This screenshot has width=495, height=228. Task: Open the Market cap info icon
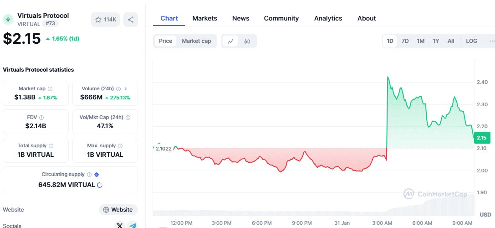pyautogui.click(x=50, y=89)
